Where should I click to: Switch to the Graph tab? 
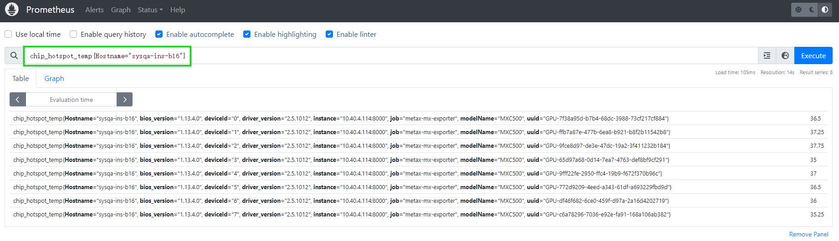54,79
